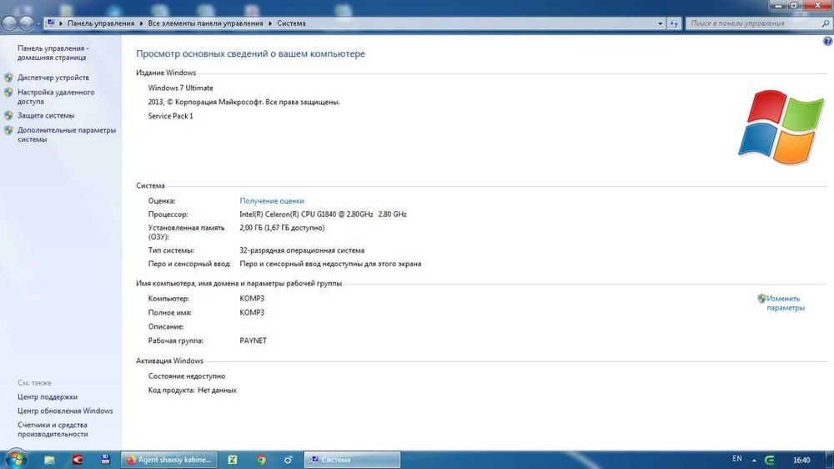The image size is (834, 469).
Task: Open the green X application in taskbar
Action: pos(233,460)
